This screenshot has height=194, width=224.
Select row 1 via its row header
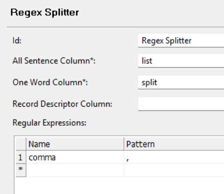21,157
